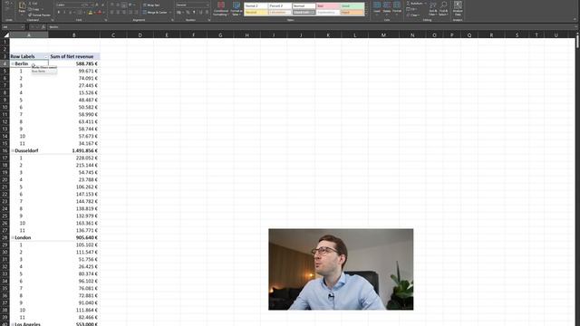
Task: Click the fill color bucket icon
Action: click(x=90, y=12)
